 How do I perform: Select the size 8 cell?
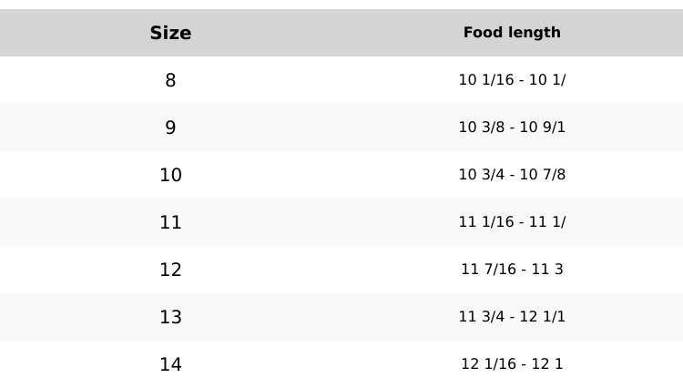coord(170,80)
